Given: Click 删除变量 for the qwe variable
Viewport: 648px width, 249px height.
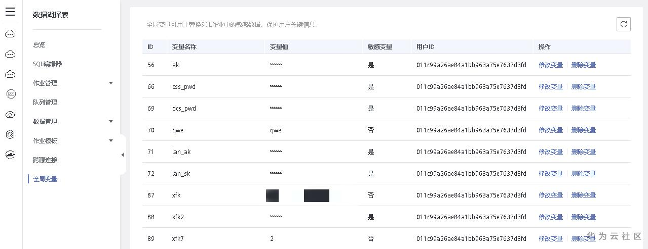Looking at the screenshot, I should [x=583, y=130].
